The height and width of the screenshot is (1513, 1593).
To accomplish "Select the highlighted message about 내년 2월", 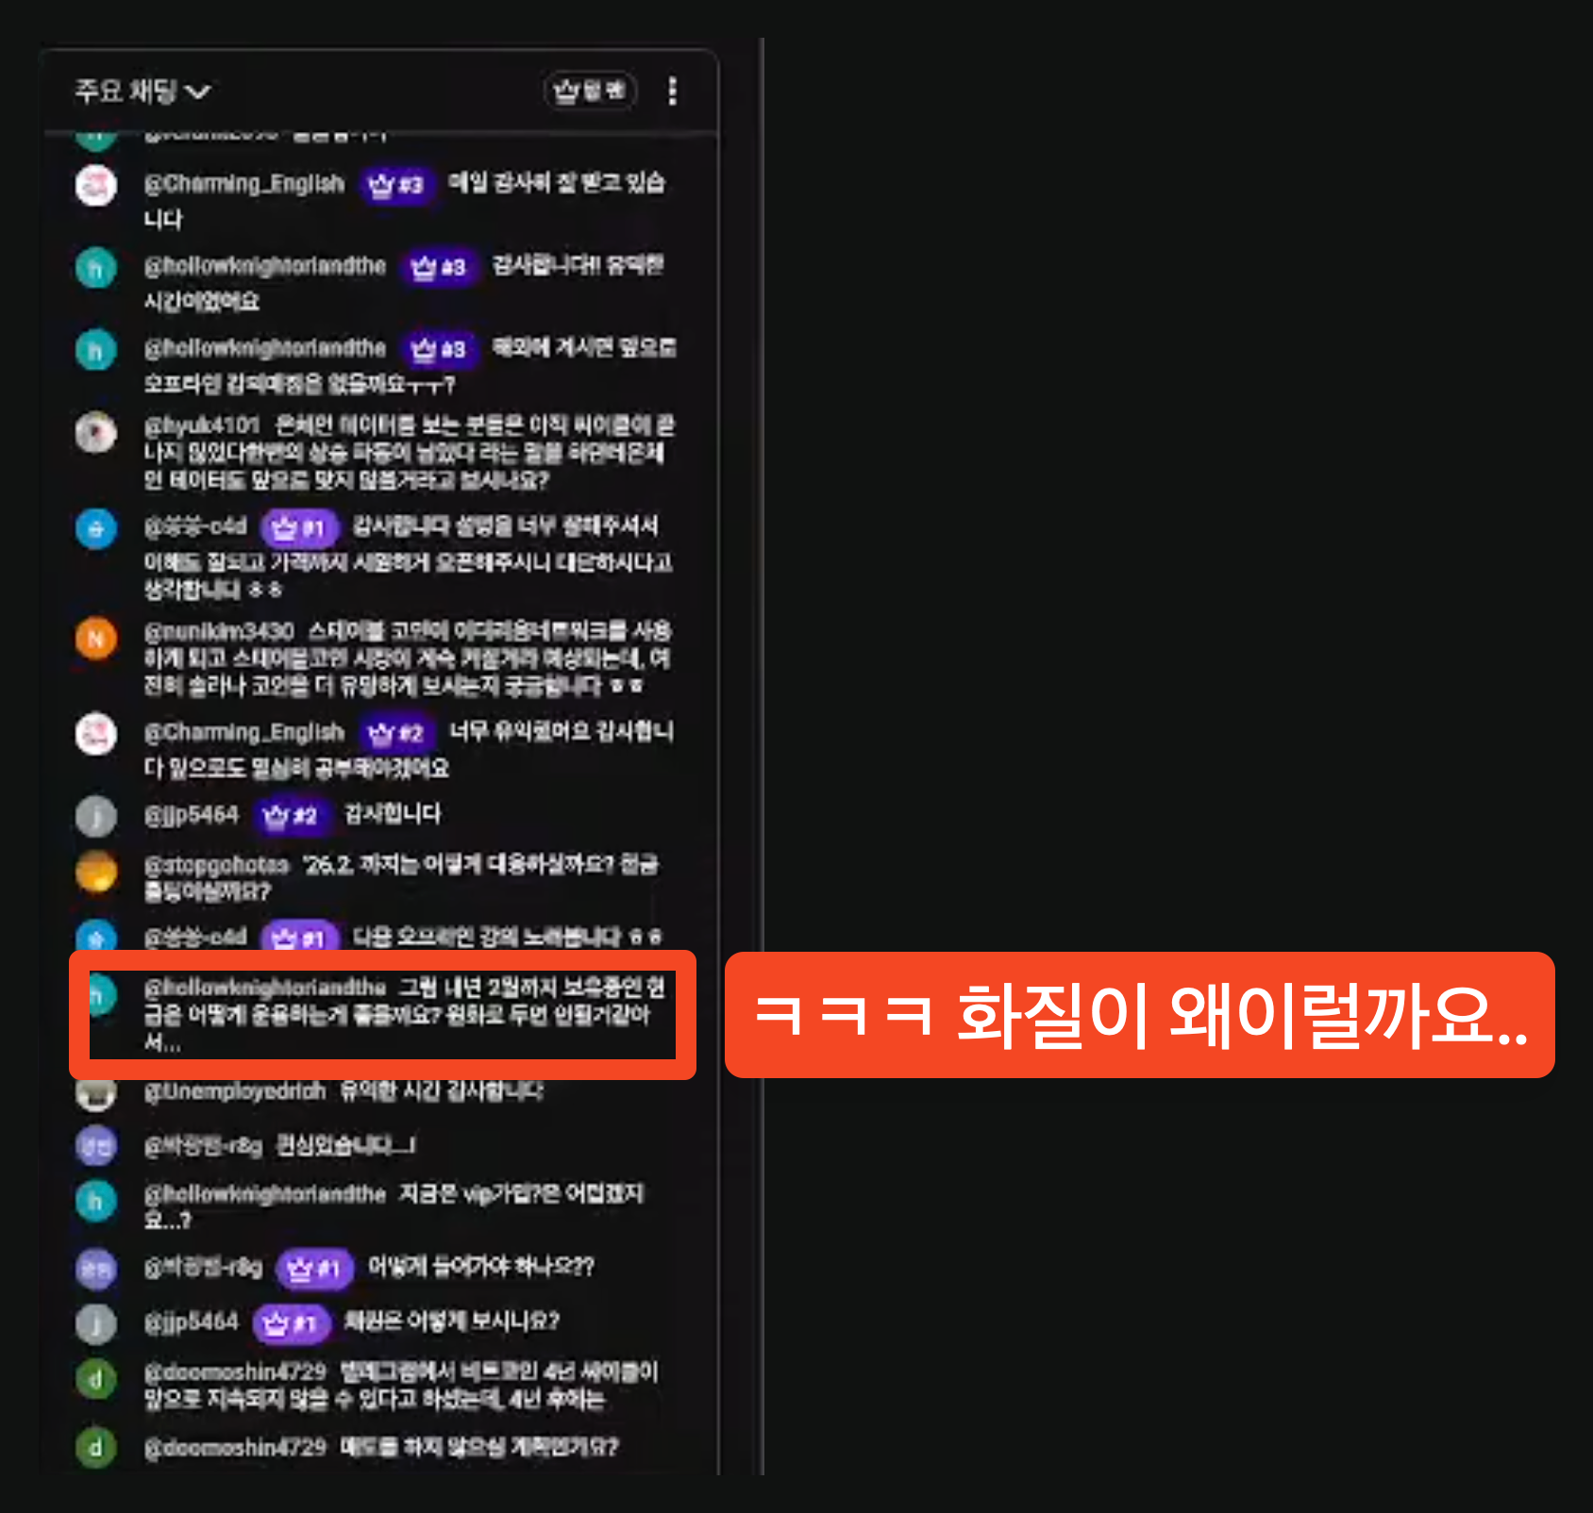I will pos(382,1015).
